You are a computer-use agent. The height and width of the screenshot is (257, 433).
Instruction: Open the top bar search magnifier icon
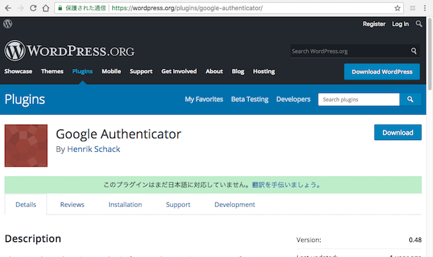(419, 24)
